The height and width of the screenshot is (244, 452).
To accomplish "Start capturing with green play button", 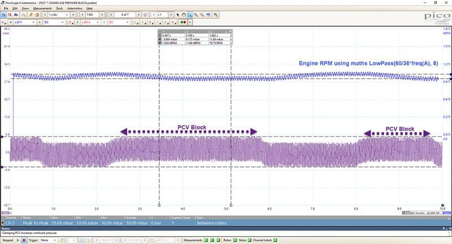I will point(18,240).
